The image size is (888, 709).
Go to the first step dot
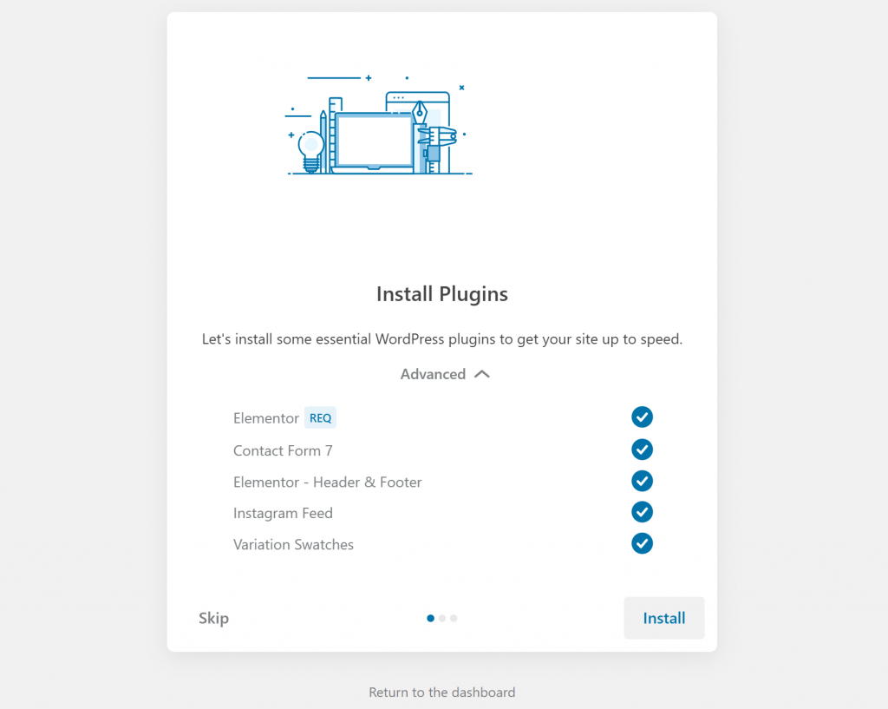point(430,619)
